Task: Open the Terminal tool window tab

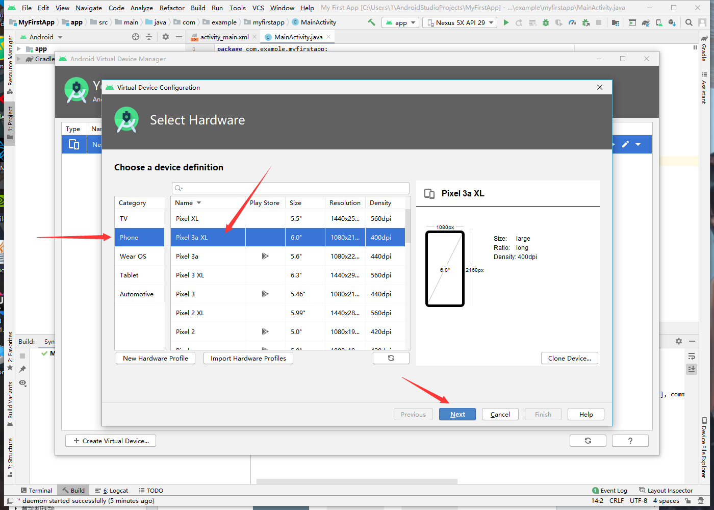Action: pos(36,490)
